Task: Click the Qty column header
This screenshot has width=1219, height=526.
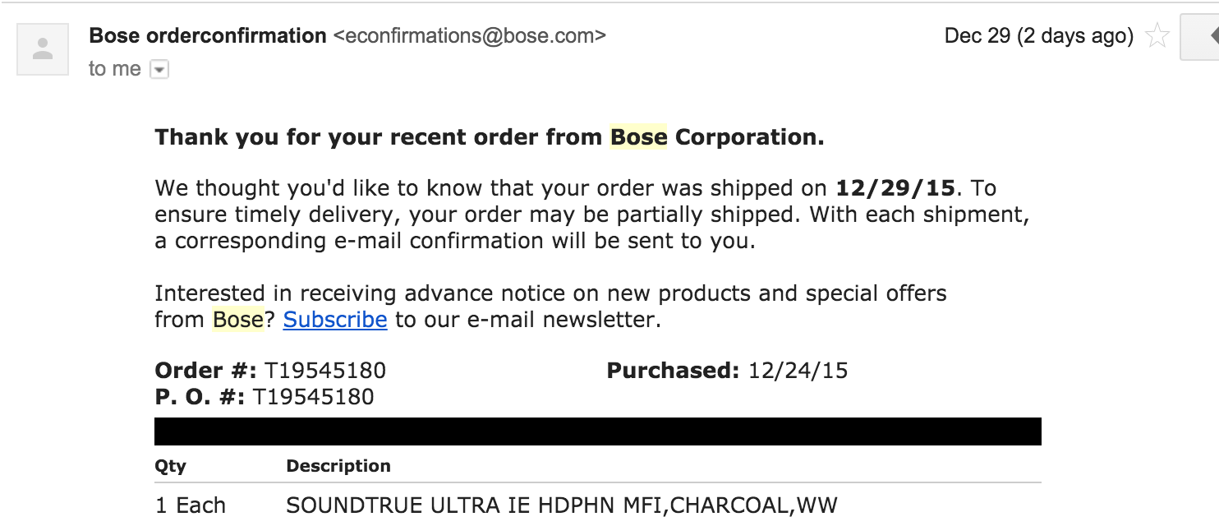Action: tap(171, 467)
